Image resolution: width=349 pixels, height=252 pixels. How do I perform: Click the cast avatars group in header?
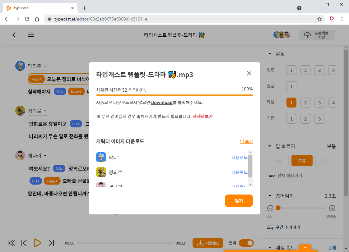click(282, 35)
